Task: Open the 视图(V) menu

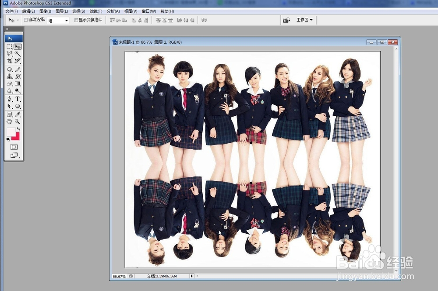Action: [x=131, y=11]
